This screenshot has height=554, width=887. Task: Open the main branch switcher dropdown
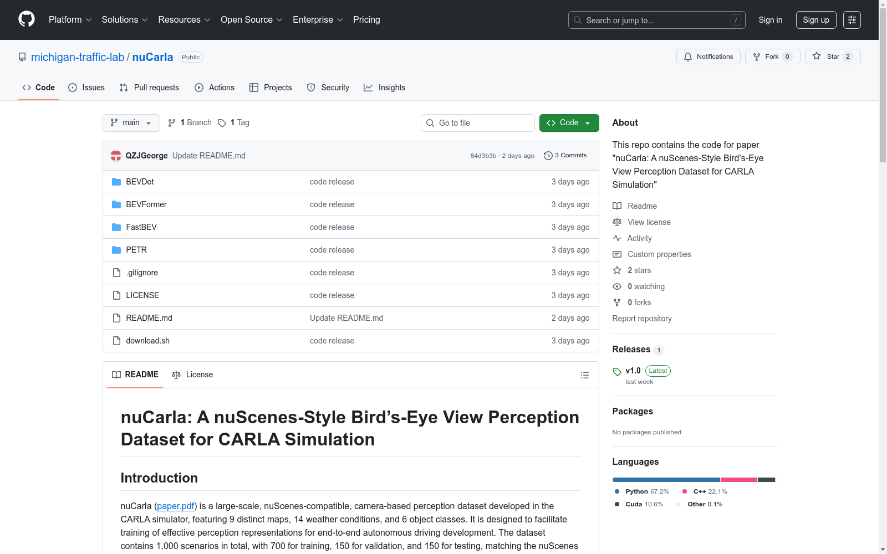pos(131,123)
